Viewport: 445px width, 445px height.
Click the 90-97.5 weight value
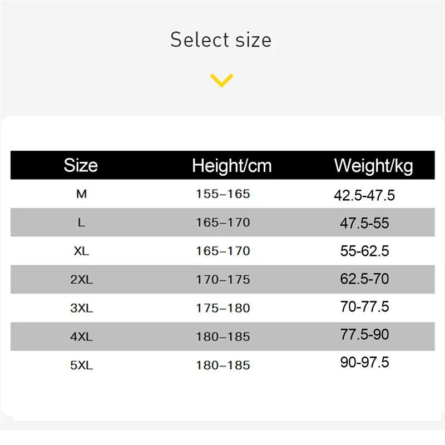[x=364, y=363]
